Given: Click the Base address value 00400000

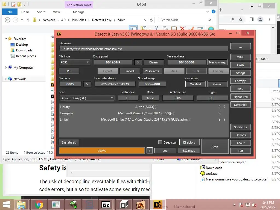Looking at the screenshot, I should coord(186,62).
